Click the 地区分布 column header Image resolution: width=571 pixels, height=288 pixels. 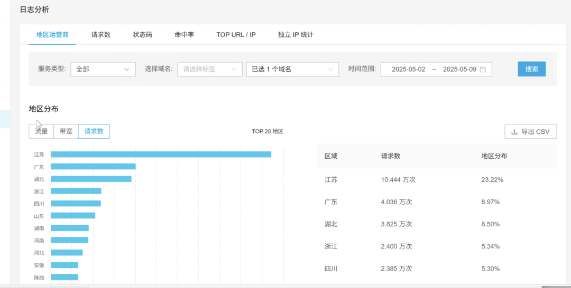click(494, 156)
